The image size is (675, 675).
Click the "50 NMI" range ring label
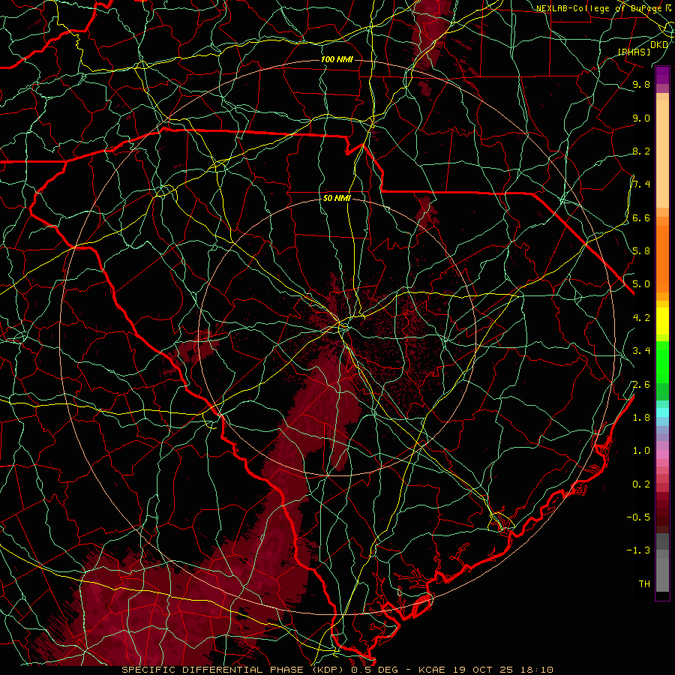337,198
